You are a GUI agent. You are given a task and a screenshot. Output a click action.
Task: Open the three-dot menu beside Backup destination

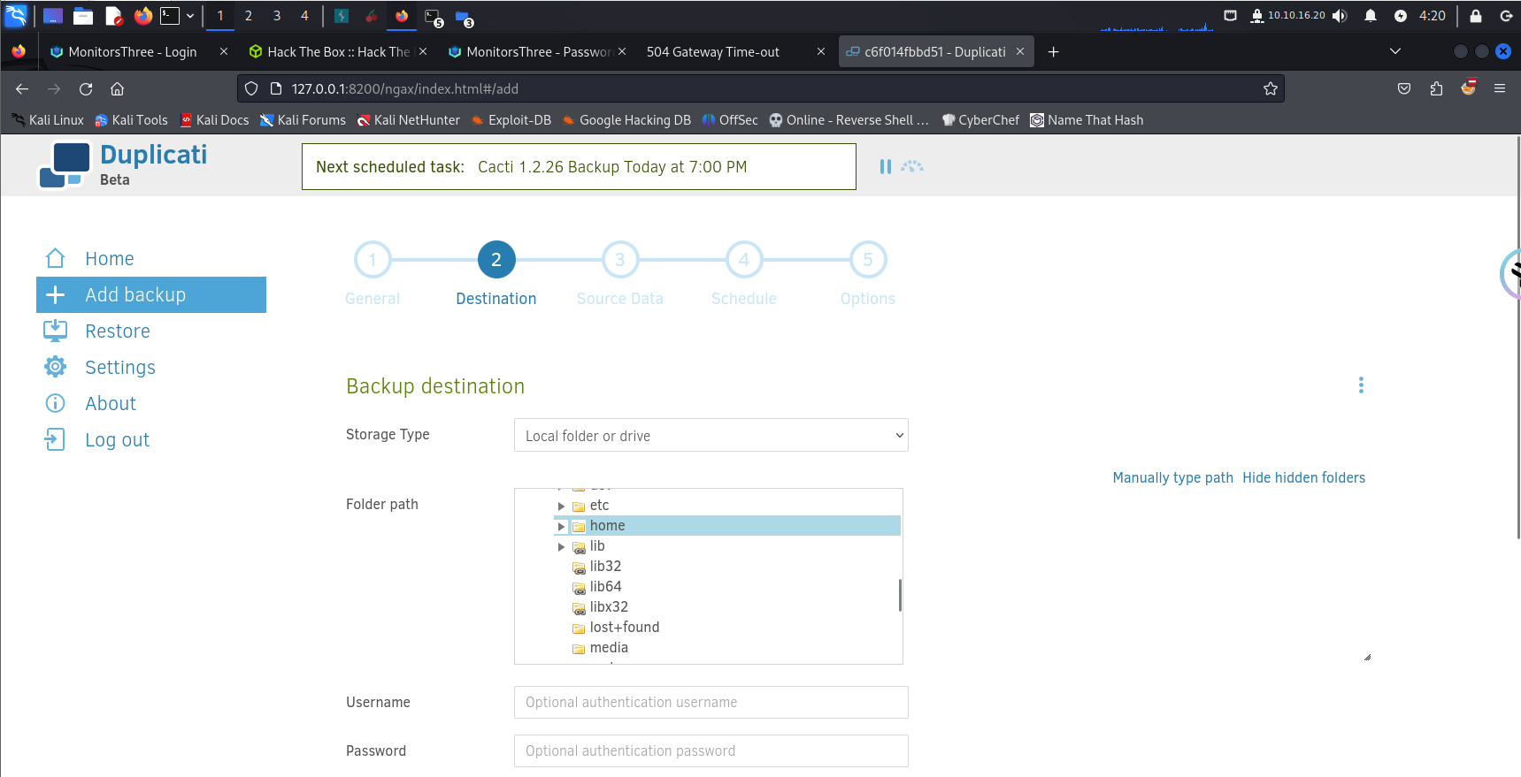tap(1360, 385)
